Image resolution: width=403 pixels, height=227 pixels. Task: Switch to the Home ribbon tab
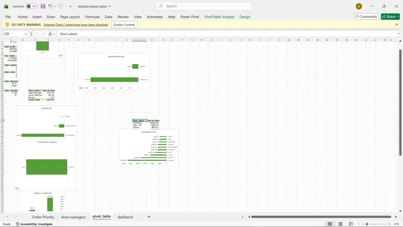pyautogui.click(x=23, y=17)
